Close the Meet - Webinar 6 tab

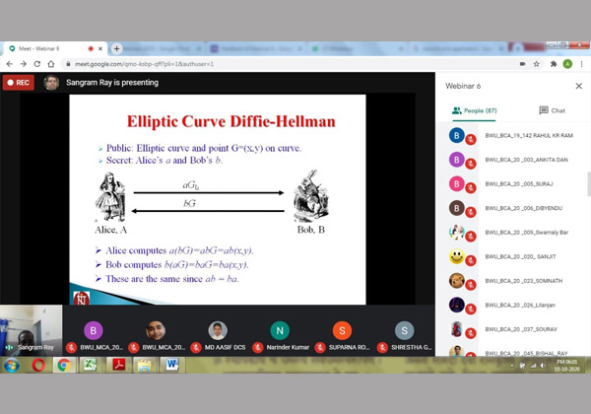coord(100,48)
